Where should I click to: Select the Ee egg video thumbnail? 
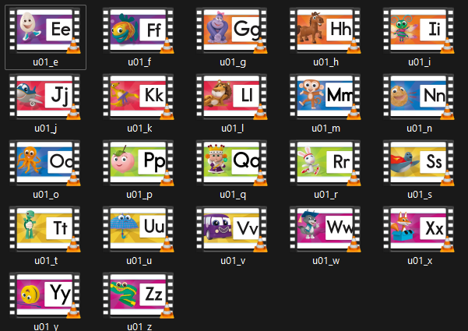click(44, 30)
